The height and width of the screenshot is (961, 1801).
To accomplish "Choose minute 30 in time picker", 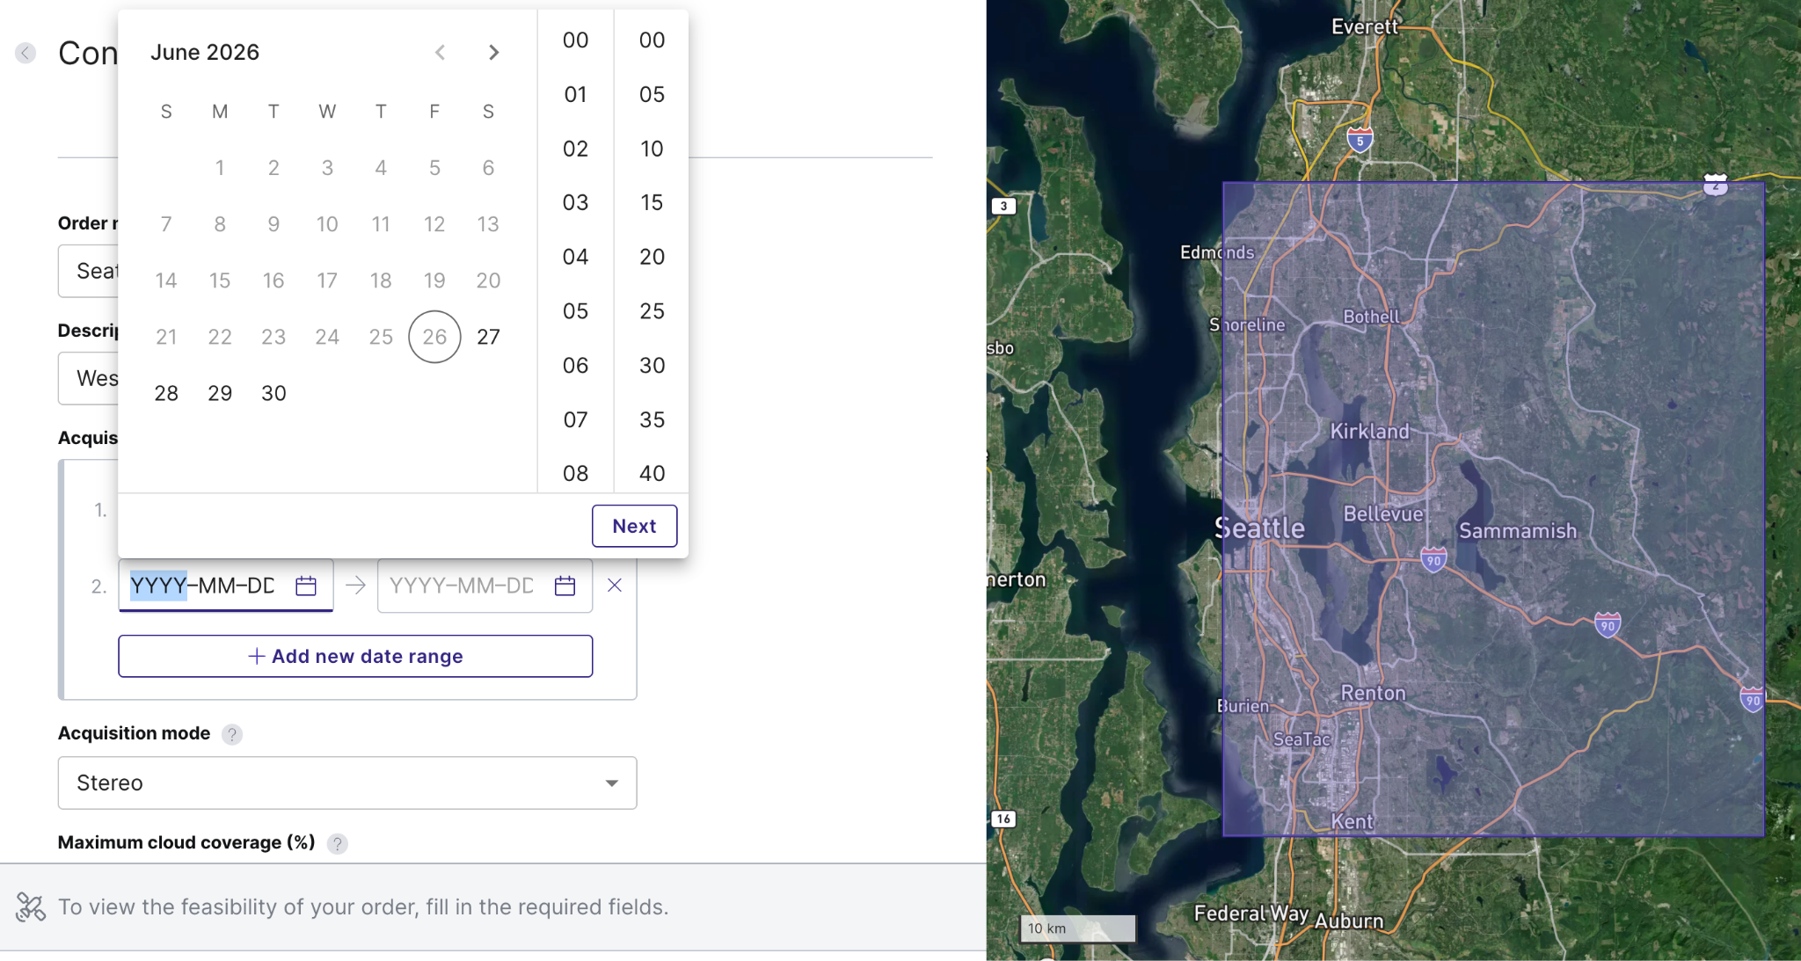I will pyautogui.click(x=652, y=366).
